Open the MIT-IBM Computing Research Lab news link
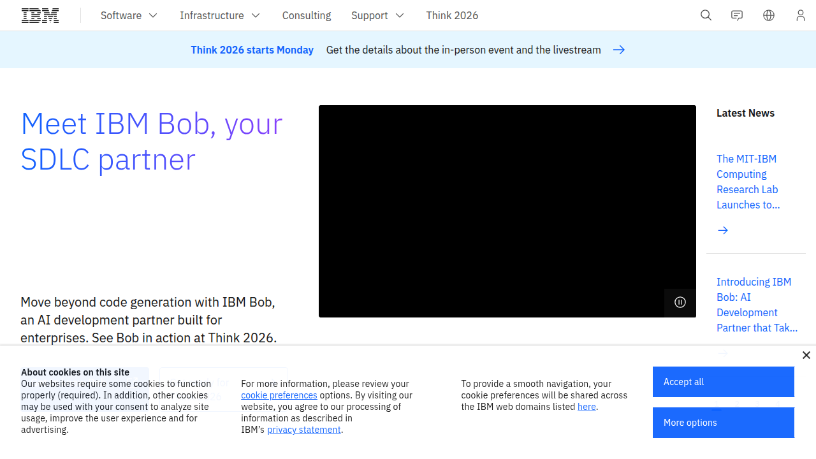This screenshot has width=816, height=459. [x=748, y=182]
